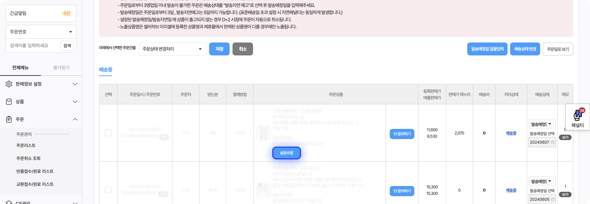Viewport: 590px width, 204px height.
Task: Click the 검색어를 입력하세요 search field
Action: click(32, 46)
